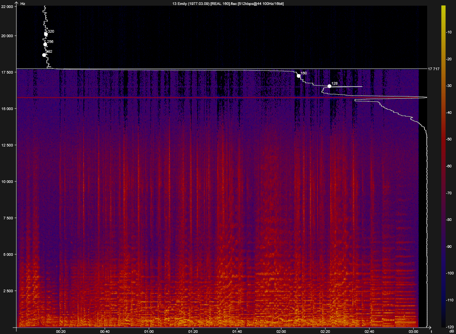Click the '00:40' time axis label
The height and width of the screenshot is (334, 456).
click(x=105, y=331)
